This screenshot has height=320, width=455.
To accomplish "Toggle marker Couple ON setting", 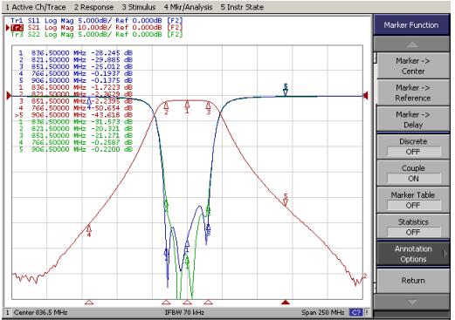I will point(413,174).
